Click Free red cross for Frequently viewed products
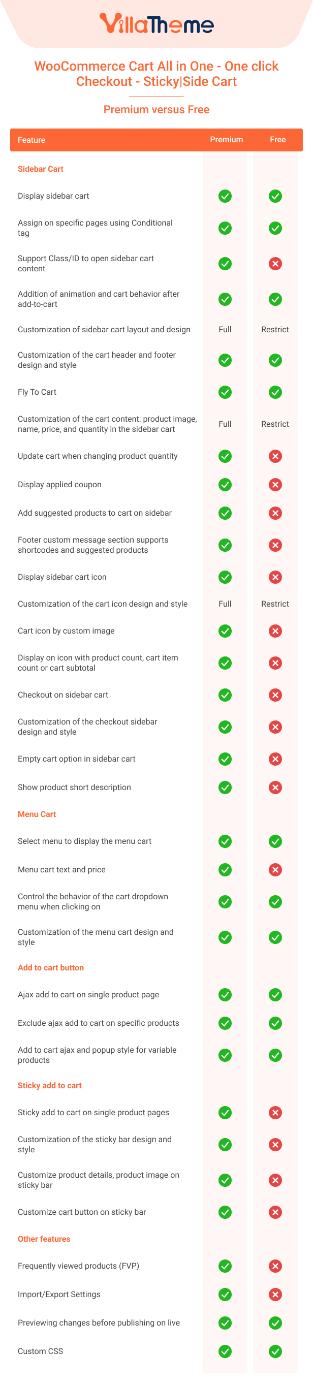 275,1266
